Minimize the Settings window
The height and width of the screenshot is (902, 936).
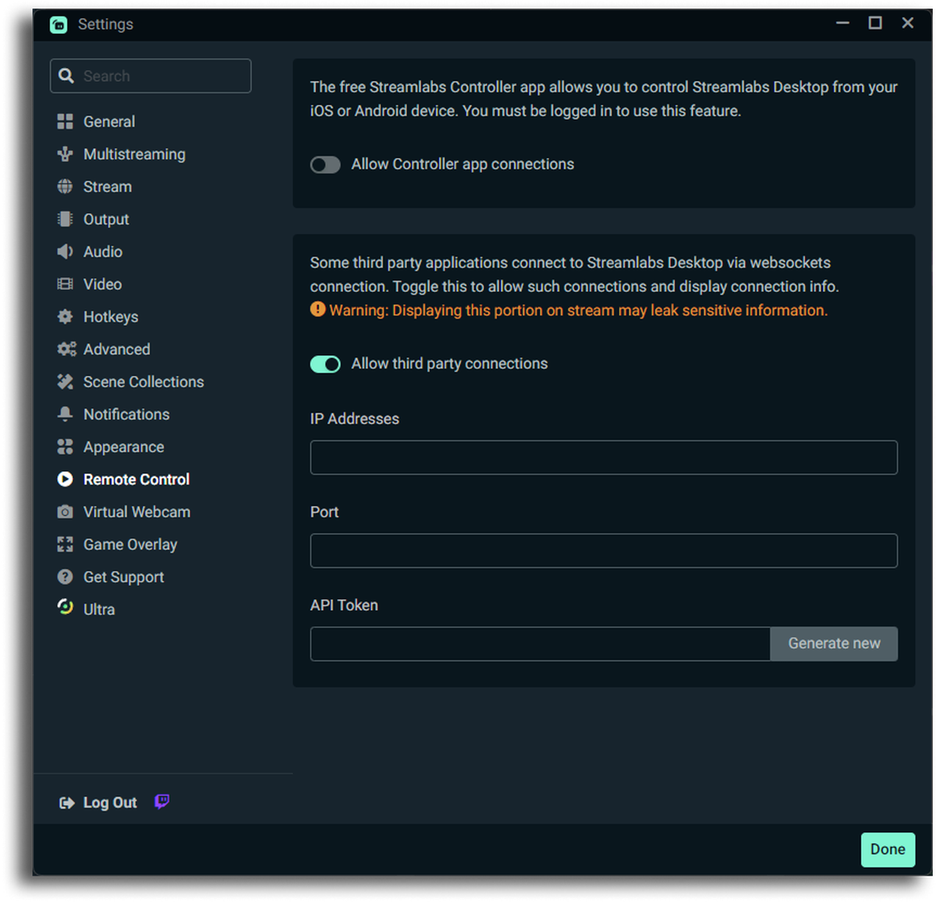click(842, 23)
